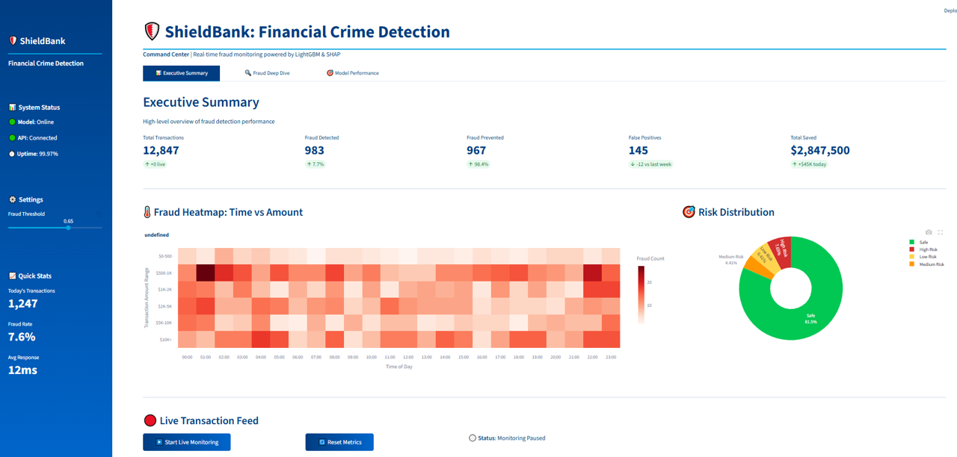Click the Reset Metrics button
The height and width of the screenshot is (457, 957).
click(x=339, y=442)
